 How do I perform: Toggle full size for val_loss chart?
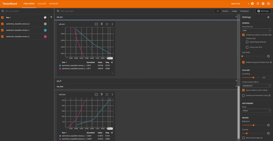[x=107, y=94]
